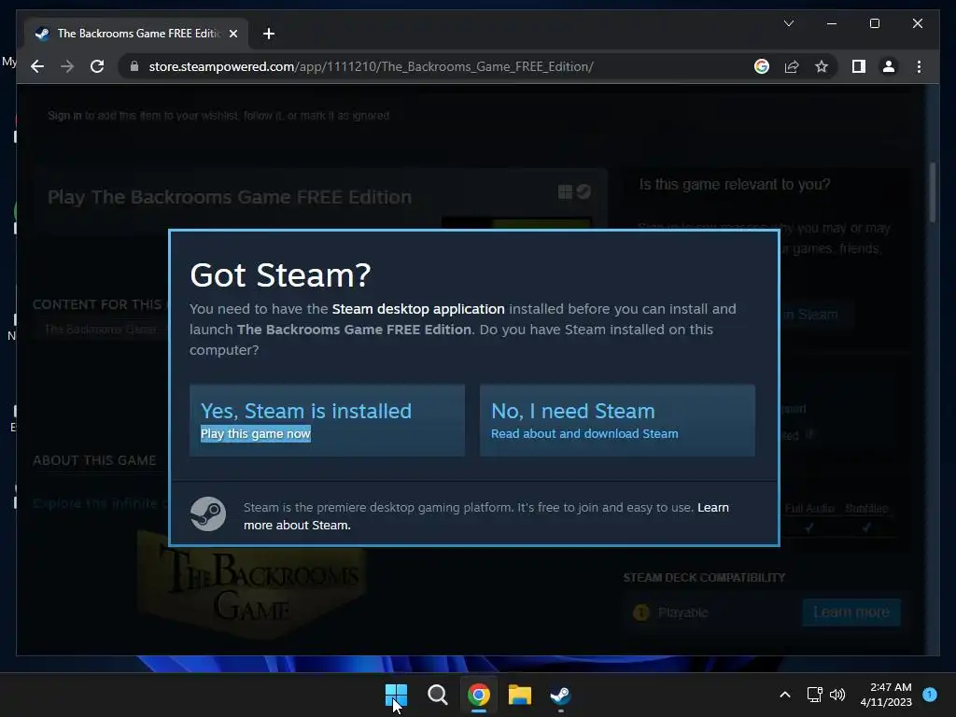The width and height of the screenshot is (956, 717).
Task: Toggle the Chrome side panel icon
Action: [859, 66]
